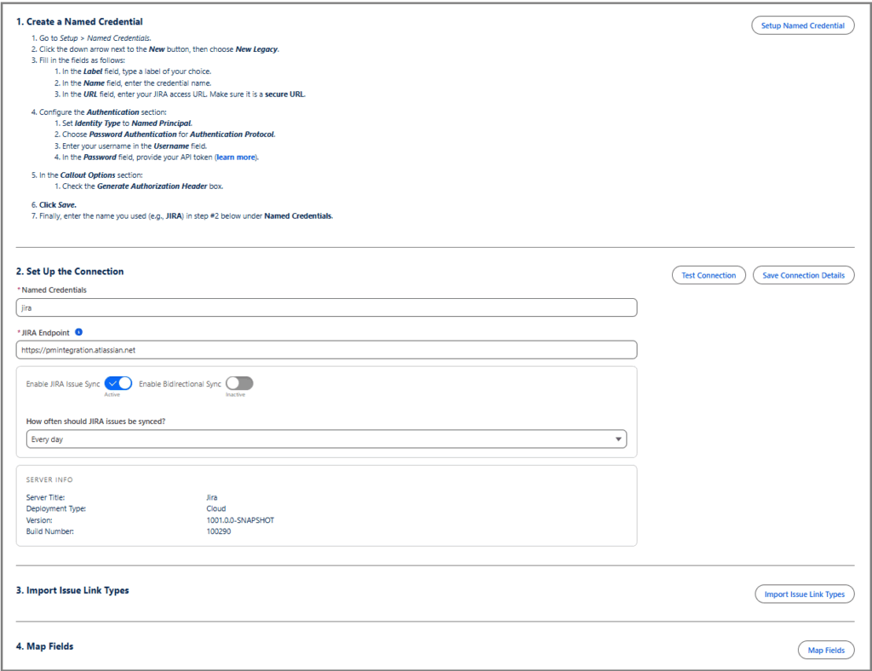The image size is (872, 671).
Task: Turn on the Enable Bidirectional Sync toggle
Action: tap(239, 383)
